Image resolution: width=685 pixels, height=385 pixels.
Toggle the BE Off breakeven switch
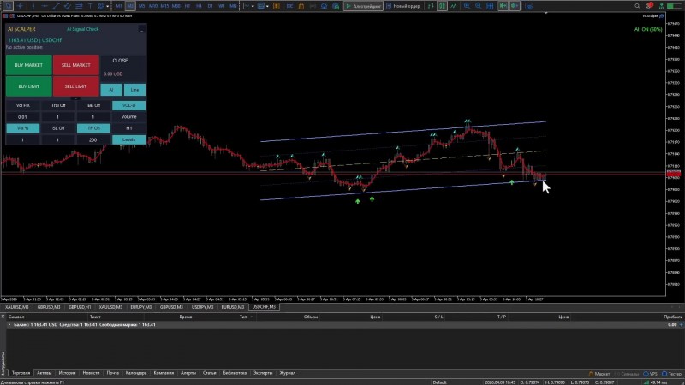click(93, 105)
